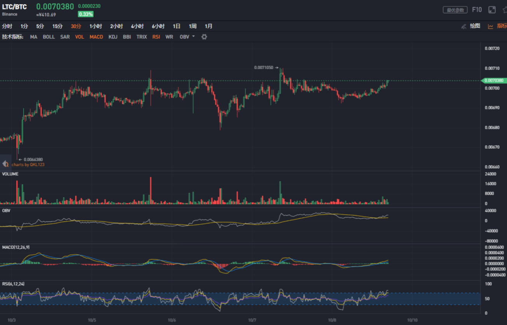The image size is (507, 325).
Task: Expand the OBV dropdown arrow
Action: [193, 36]
